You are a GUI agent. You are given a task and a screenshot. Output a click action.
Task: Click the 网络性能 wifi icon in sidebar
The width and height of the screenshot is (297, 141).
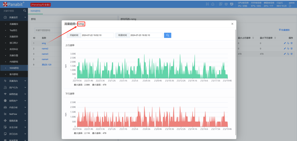[x=5, y=94]
